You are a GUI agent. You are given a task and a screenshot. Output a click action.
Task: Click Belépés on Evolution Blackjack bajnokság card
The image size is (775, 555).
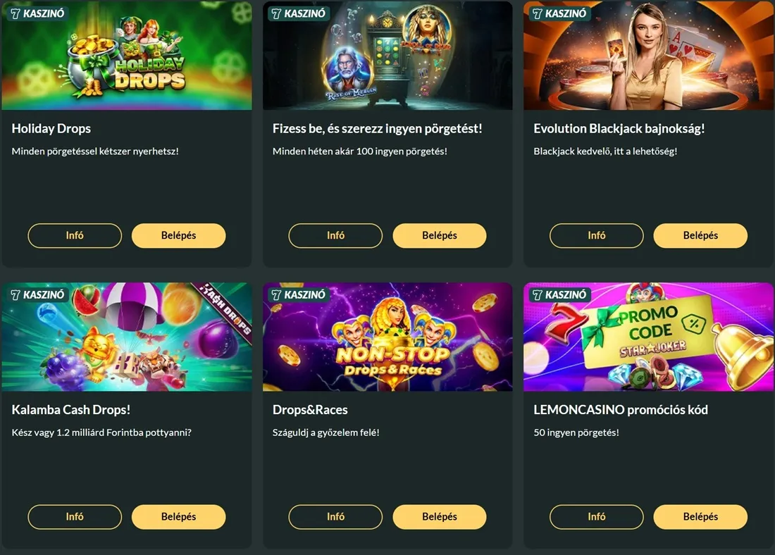click(x=700, y=235)
